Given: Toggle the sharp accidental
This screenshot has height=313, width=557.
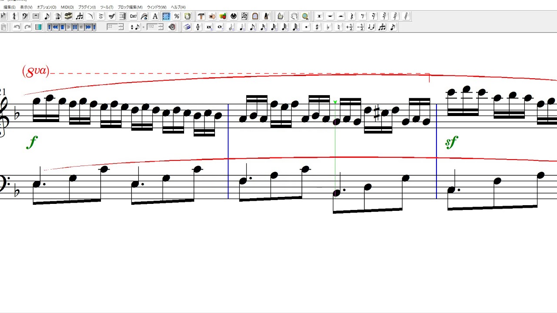Looking at the screenshot, I should pos(317,27).
